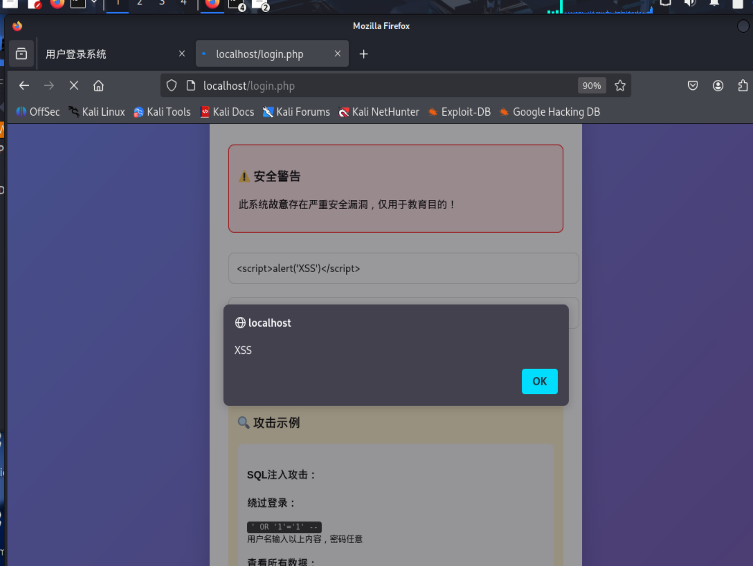Click OK in the XSS alert dialog

pyautogui.click(x=539, y=381)
